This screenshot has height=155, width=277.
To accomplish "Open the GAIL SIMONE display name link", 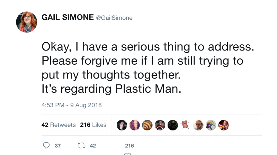I will (x=68, y=17).
